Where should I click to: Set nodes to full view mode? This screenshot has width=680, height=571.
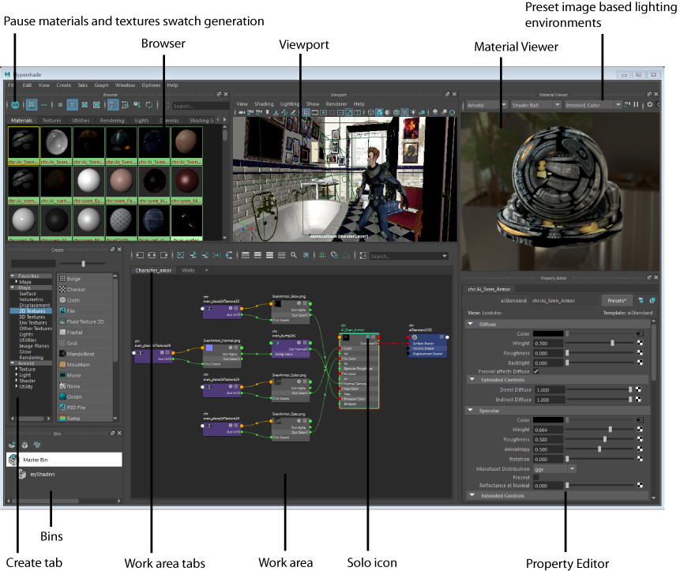click(x=270, y=255)
